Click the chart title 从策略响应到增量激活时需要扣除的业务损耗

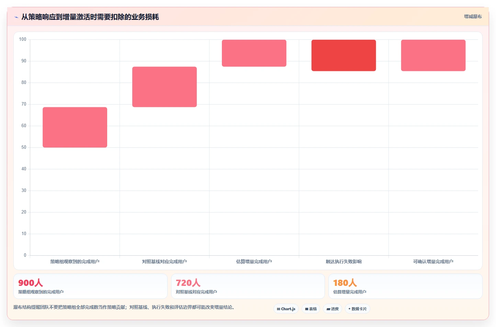point(90,17)
